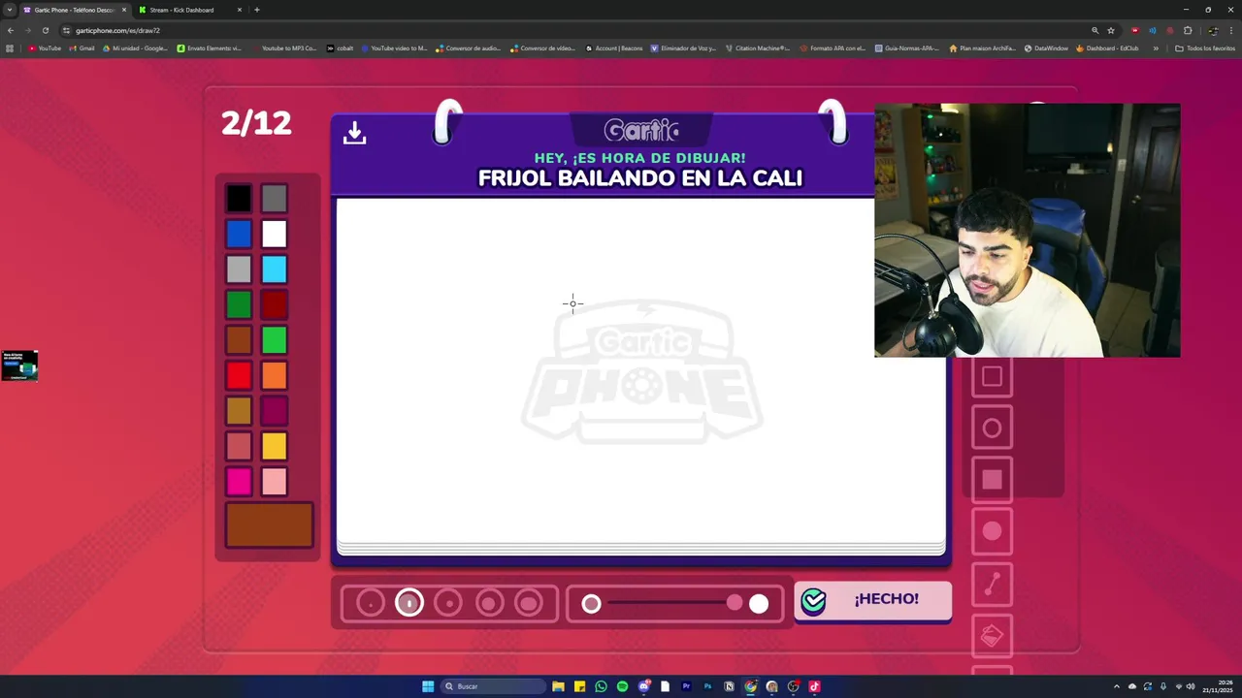Screen dimensions: 1242x698
Task: Open the tab search dropdown arrow
Action: (9, 10)
